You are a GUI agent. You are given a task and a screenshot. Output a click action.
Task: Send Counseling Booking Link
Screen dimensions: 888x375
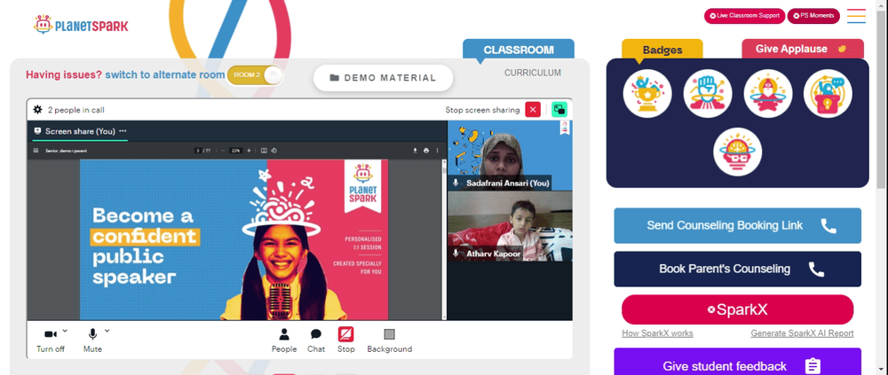coord(737,226)
